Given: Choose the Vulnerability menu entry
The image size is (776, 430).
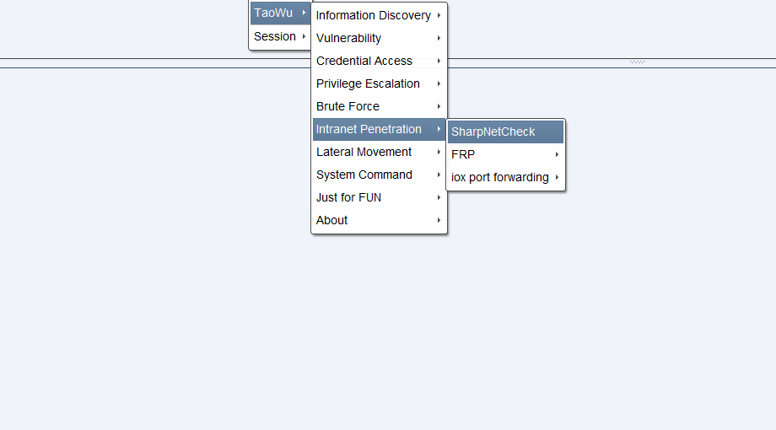Looking at the screenshot, I should [x=348, y=38].
